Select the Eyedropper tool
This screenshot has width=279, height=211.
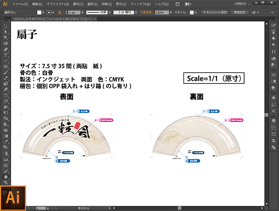pyautogui.click(x=6, y=142)
